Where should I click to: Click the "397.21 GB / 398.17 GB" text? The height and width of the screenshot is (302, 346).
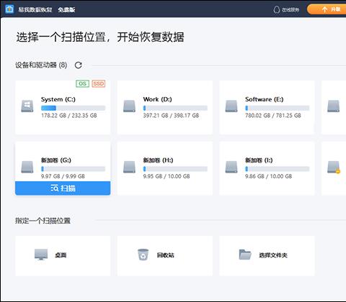(171, 116)
